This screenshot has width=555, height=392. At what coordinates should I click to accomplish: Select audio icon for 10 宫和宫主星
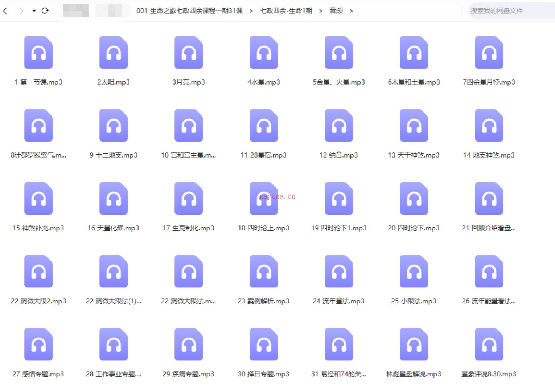(189, 125)
